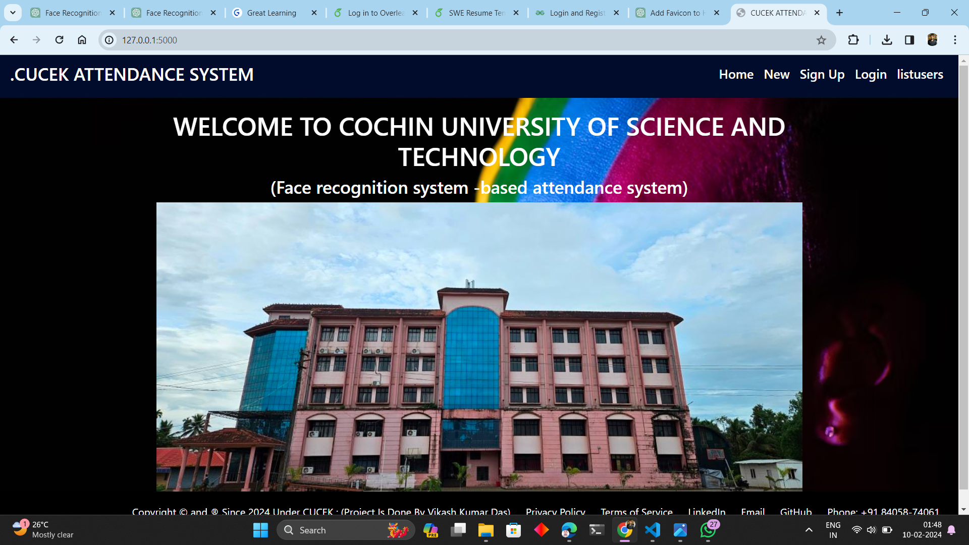The image size is (969, 545).
Task: Switch to the Great Learning tab
Action: [272, 13]
